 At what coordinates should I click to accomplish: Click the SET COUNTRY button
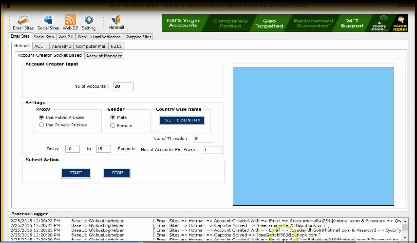pyautogui.click(x=182, y=120)
